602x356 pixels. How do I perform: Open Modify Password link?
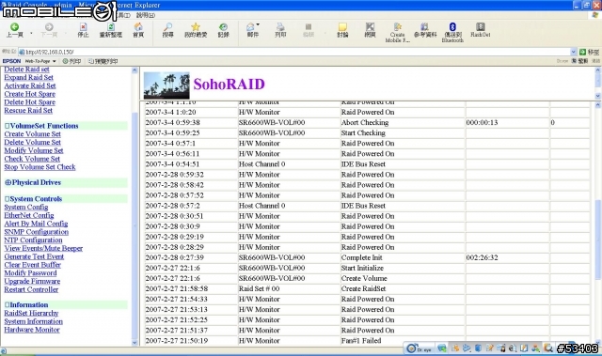click(x=30, y=272)
